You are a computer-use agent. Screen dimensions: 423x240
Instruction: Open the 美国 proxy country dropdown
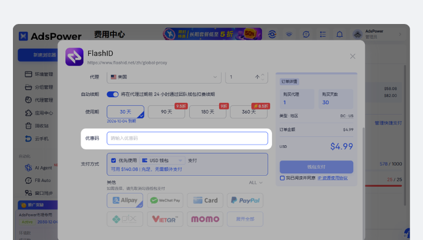tap(164, 77)
